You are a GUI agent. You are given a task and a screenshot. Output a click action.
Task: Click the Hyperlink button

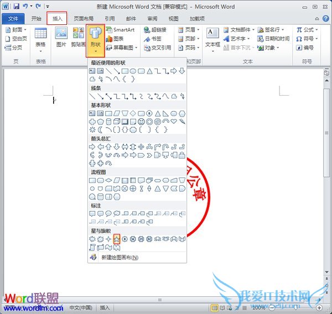pyautogui.click(x=155, y=30)
